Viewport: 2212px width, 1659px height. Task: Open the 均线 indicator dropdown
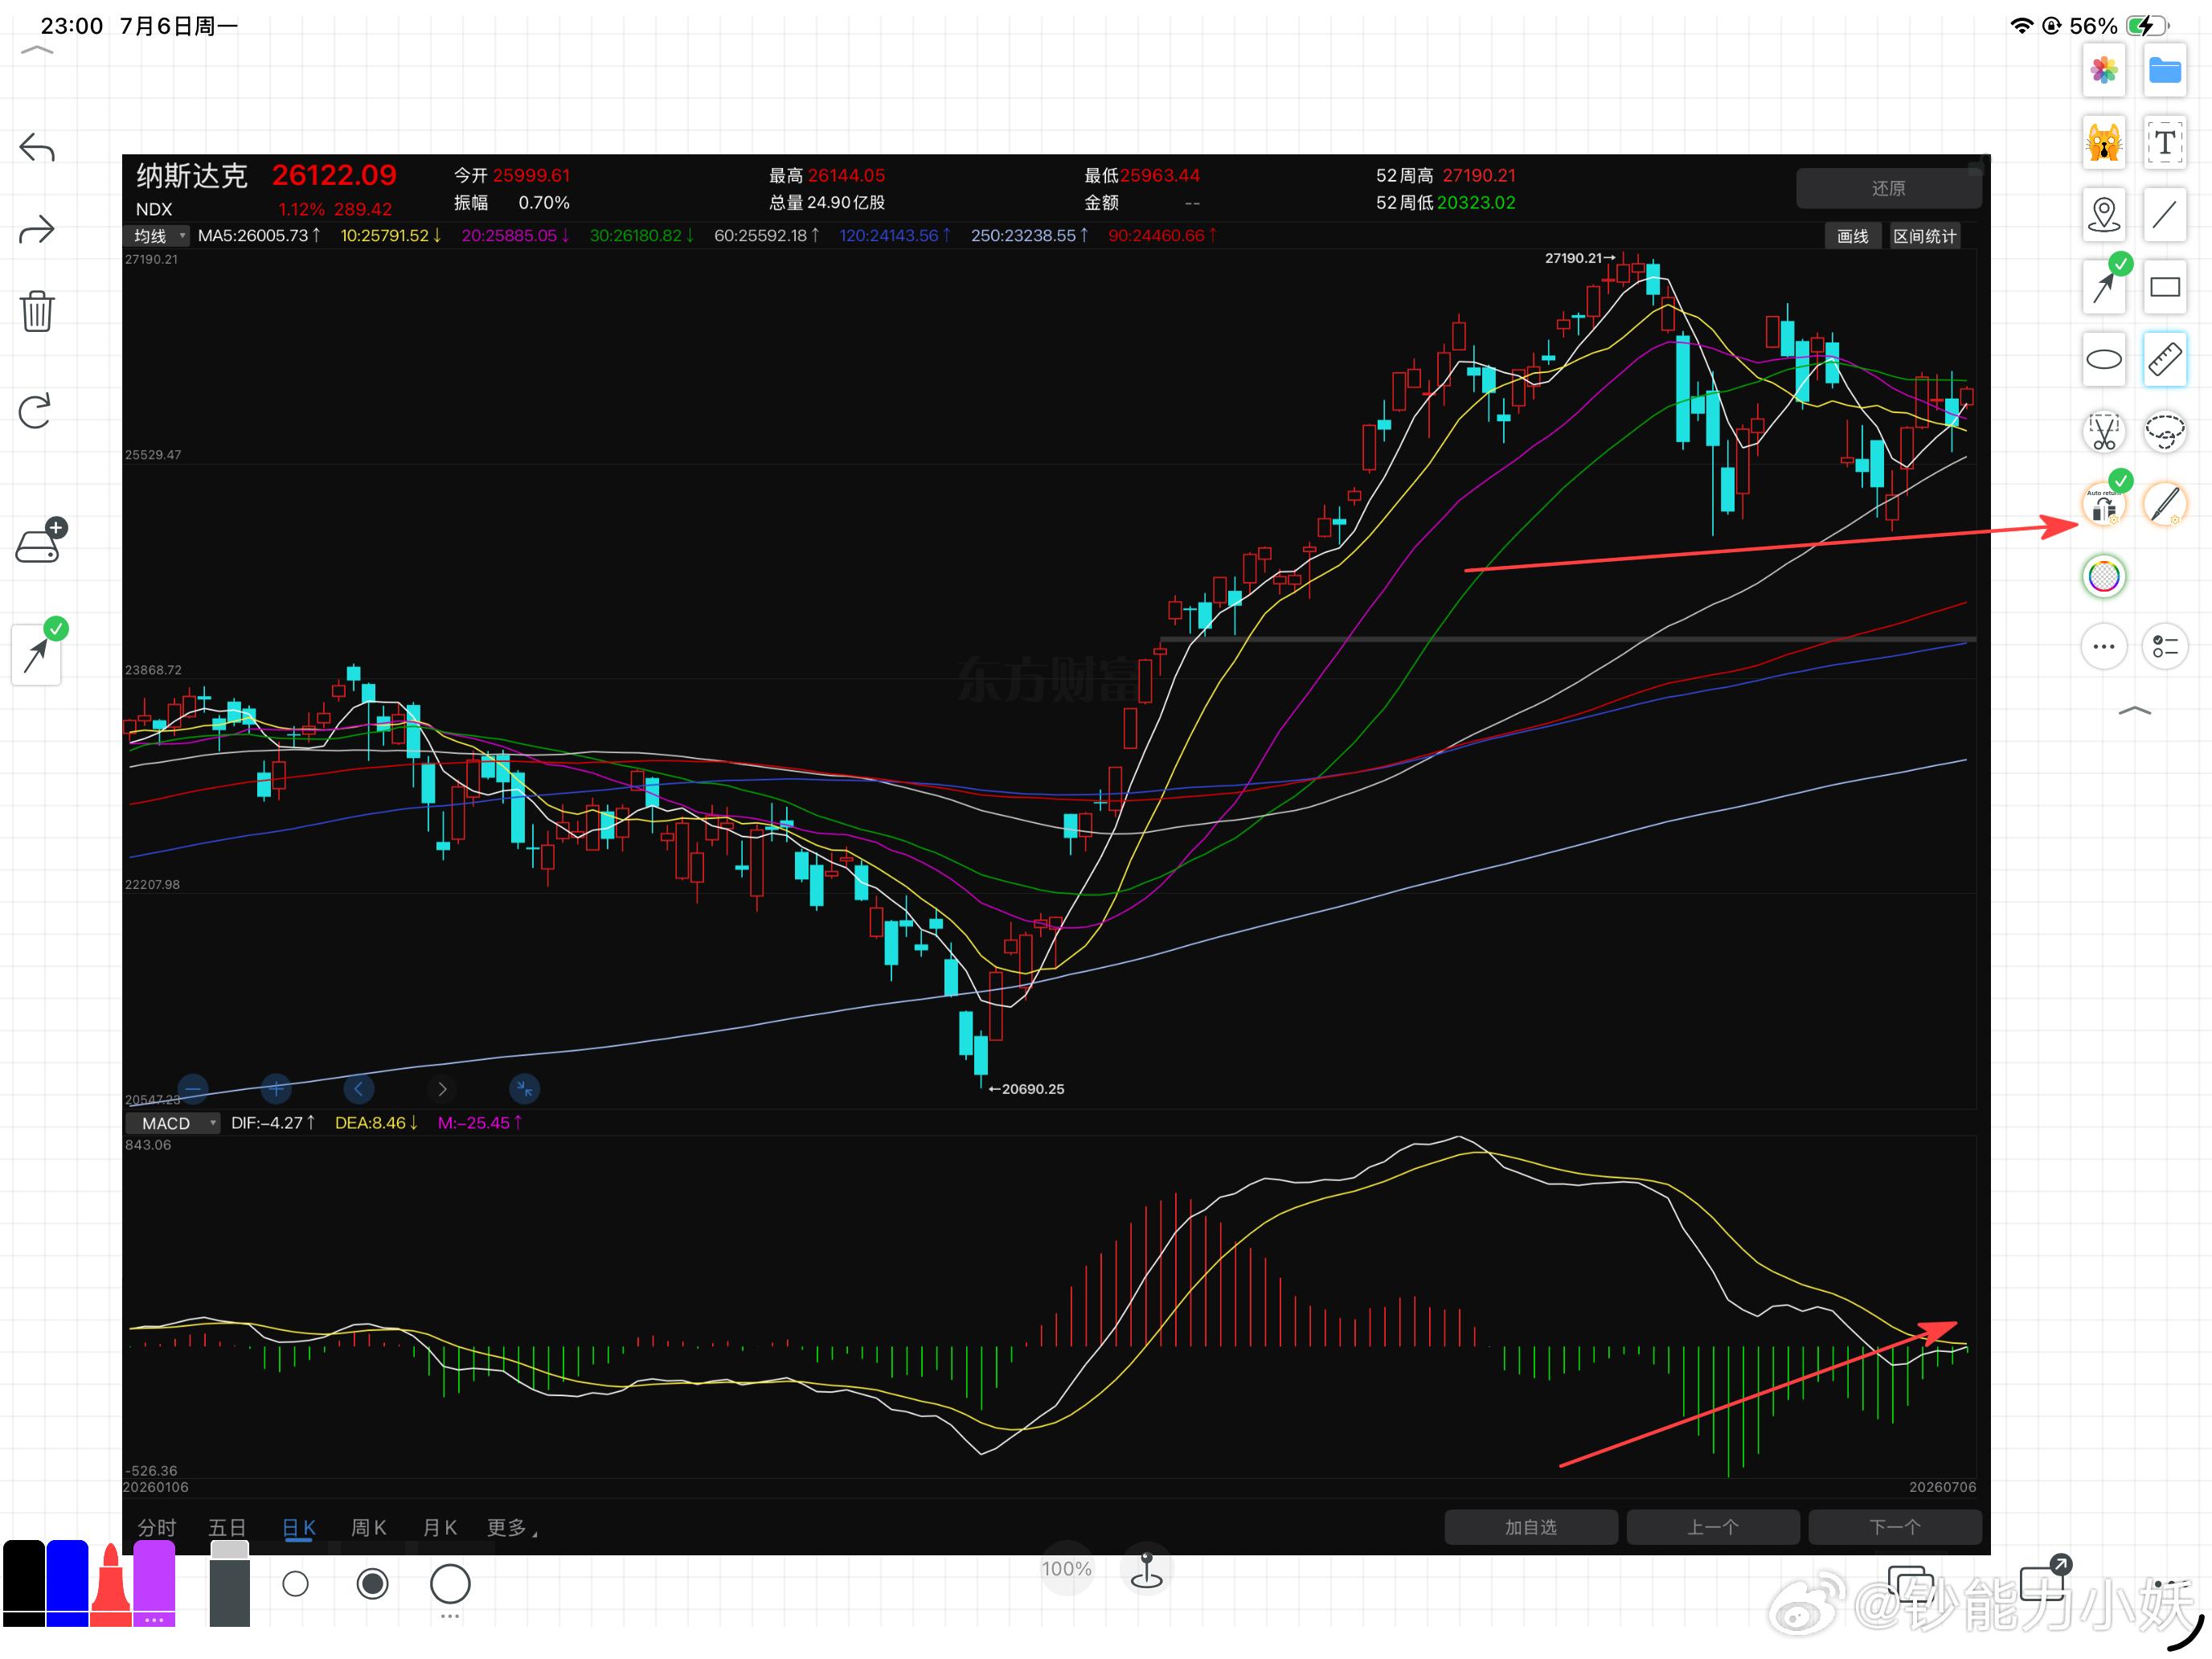[157, 236]
